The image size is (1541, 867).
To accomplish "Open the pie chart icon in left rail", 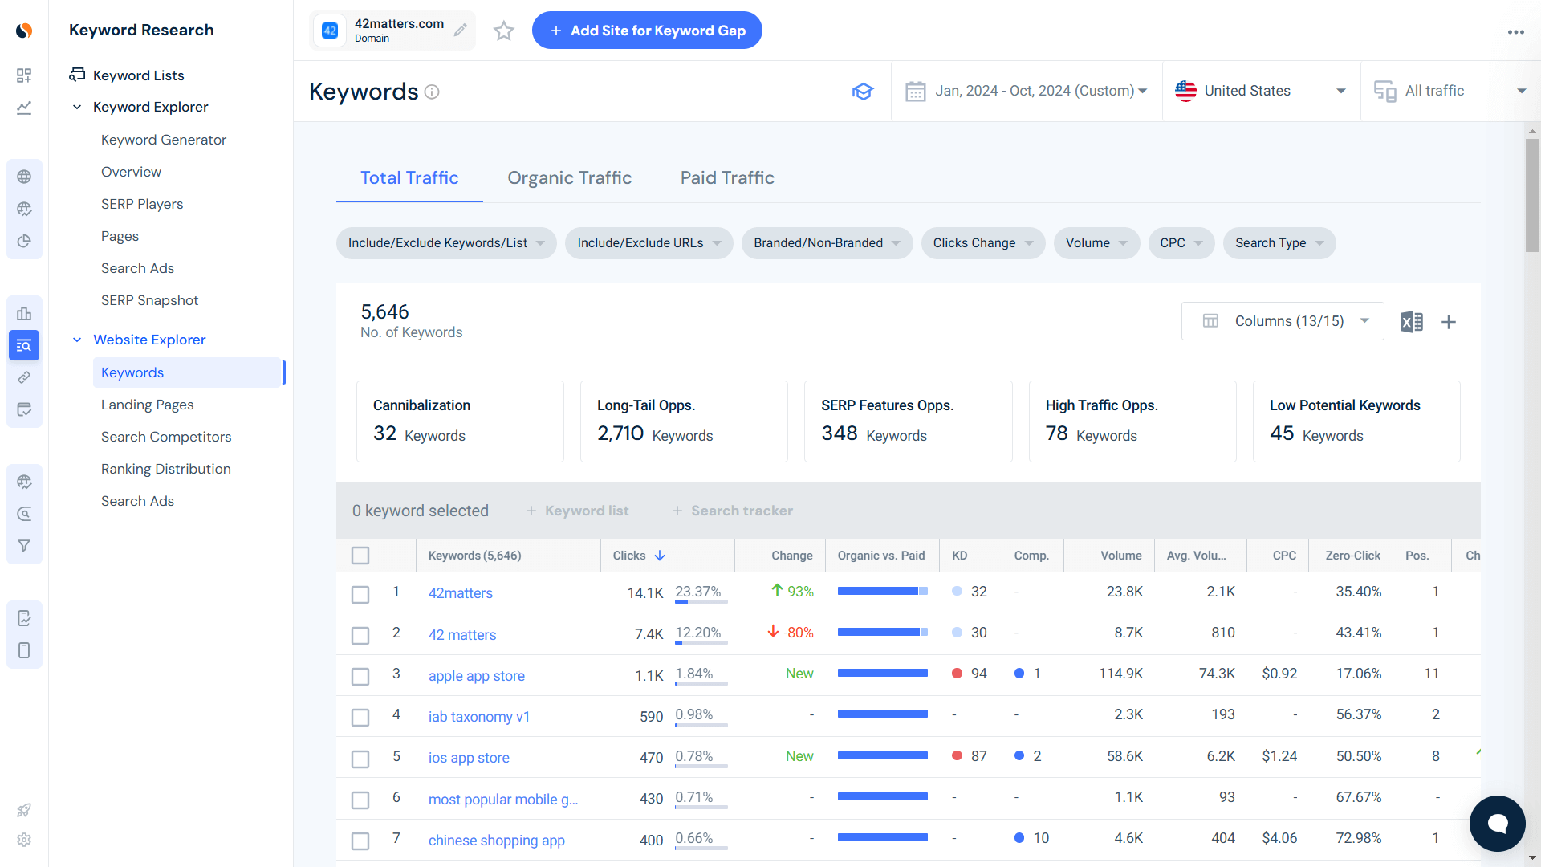I will click(24, 241).
